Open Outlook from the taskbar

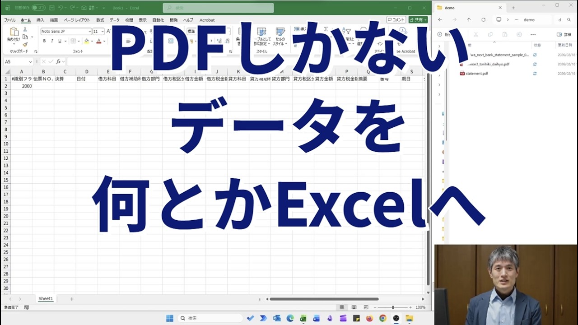click(x=276, y=318)
